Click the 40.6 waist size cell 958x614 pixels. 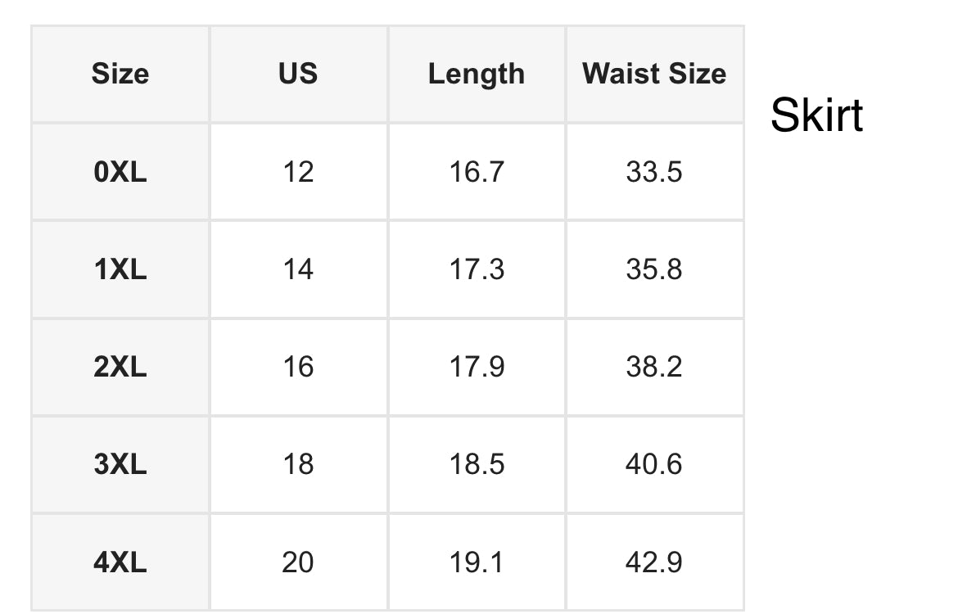[654, 464]
